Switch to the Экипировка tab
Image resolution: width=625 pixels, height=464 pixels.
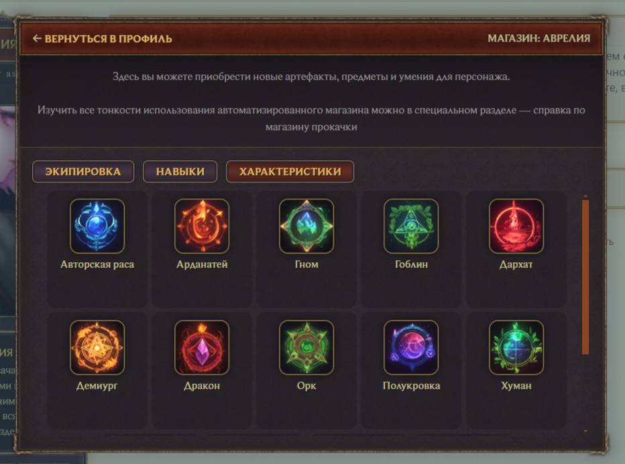(83, 172)
